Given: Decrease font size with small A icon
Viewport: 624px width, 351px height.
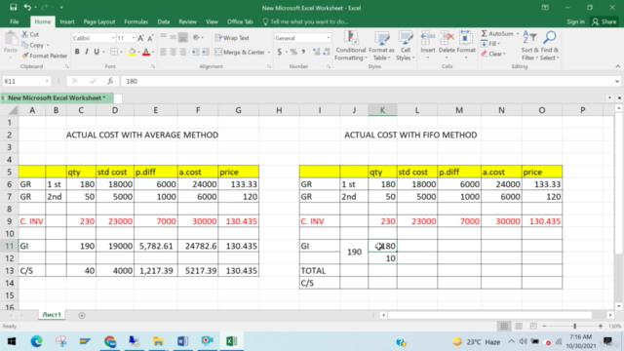Looking at the screenshot, I should tap(150, 38).
